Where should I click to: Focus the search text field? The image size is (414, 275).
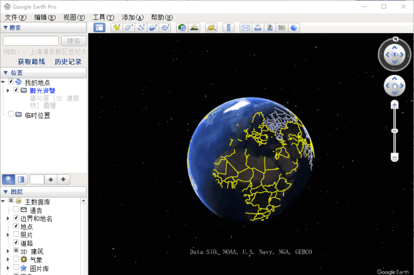click(30, 41)
